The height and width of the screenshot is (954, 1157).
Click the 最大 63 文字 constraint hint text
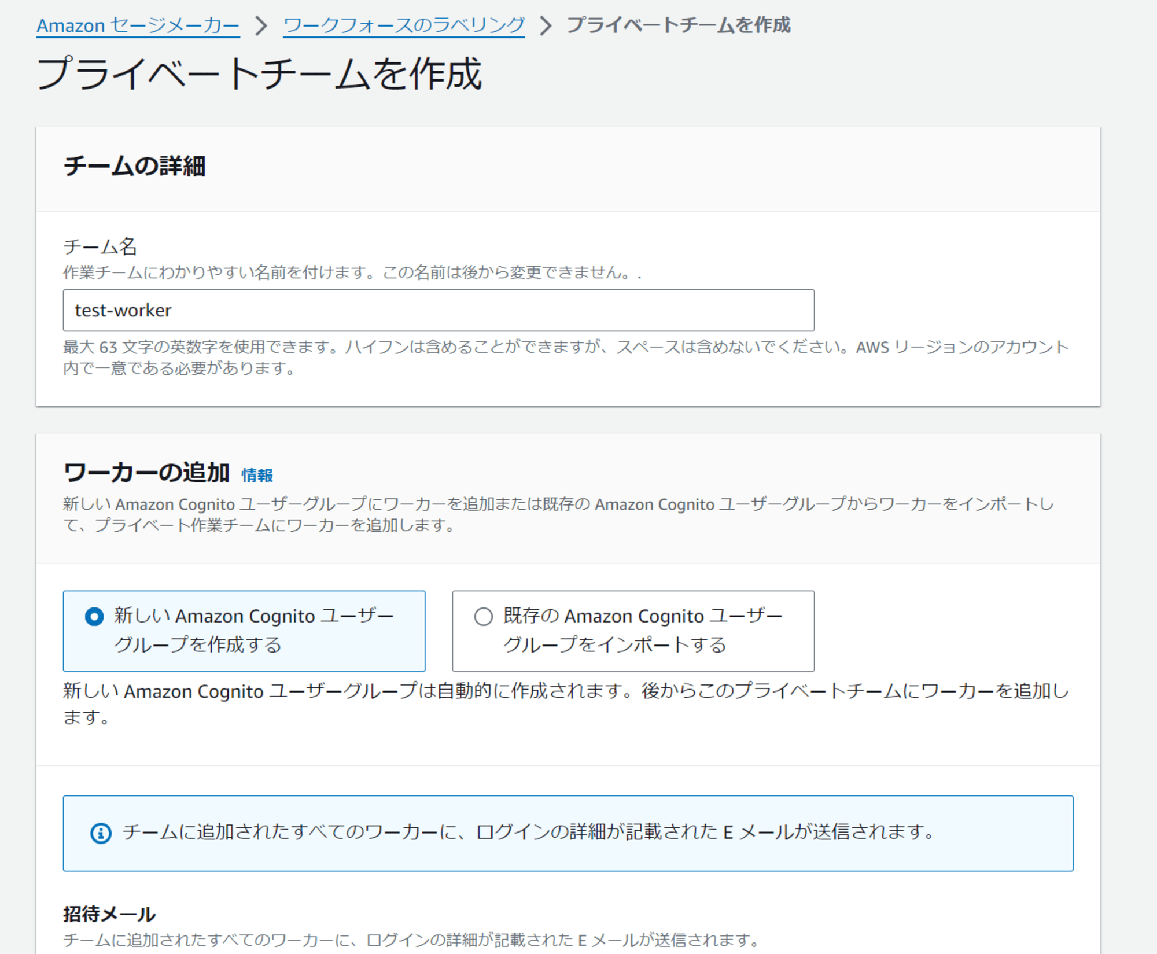(x=566, y=358)
